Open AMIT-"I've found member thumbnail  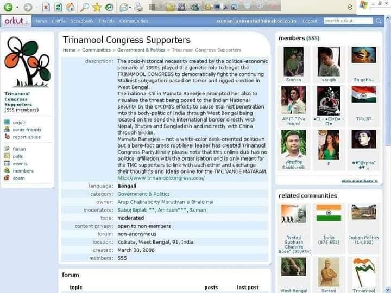tap(293, 100)
